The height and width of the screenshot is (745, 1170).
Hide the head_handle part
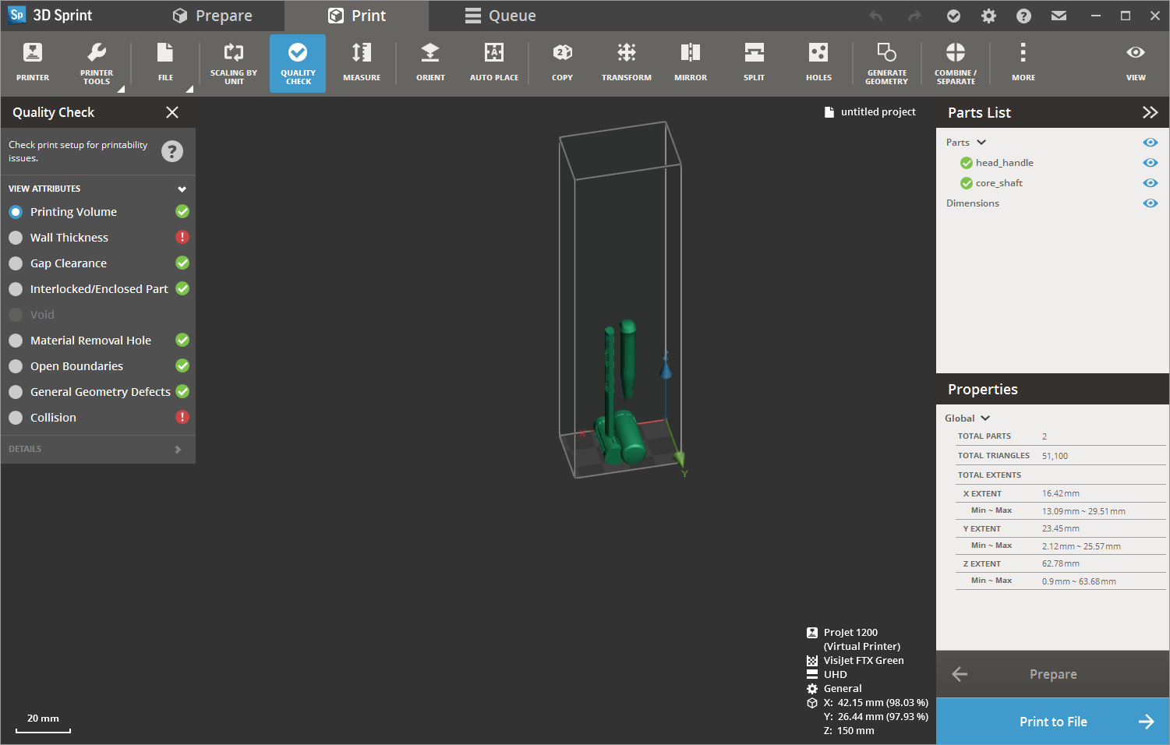click(1150, 162)
